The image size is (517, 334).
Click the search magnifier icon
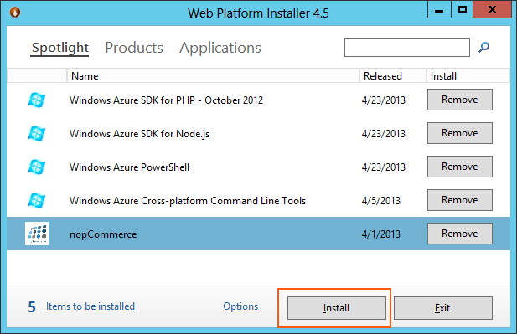coord(483,48)
